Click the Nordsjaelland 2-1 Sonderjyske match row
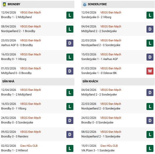This screenshot has height=154, width=155. [101, 136]
